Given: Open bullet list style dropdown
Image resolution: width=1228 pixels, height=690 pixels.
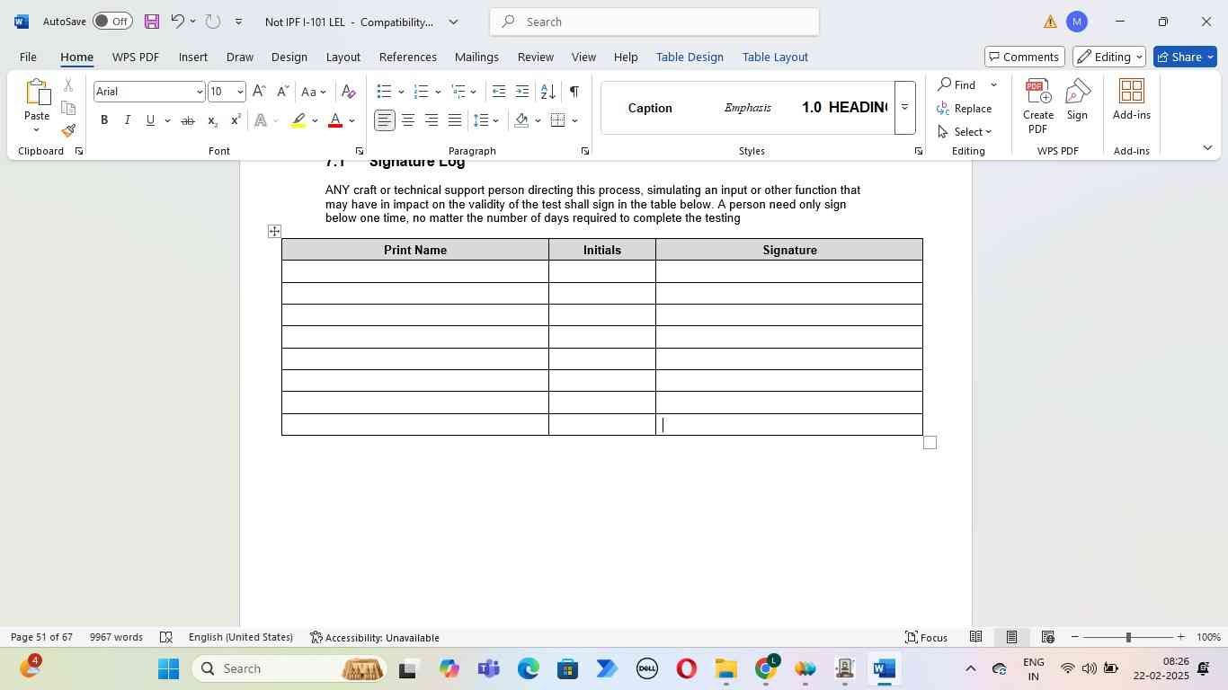Looking at the screenshot, I should click(x=401, y=92).
